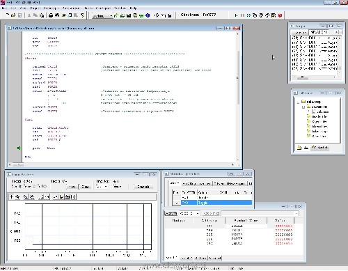Select the RA4 Toggle row in the Stimulus table
Viewport: 348px width, 271px height.
pyautogui.click(x=212, y=197)
